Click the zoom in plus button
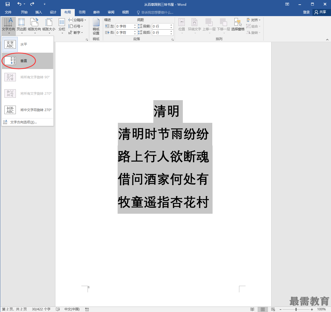This screenshot has width=331, height=312. click(312, 309)
